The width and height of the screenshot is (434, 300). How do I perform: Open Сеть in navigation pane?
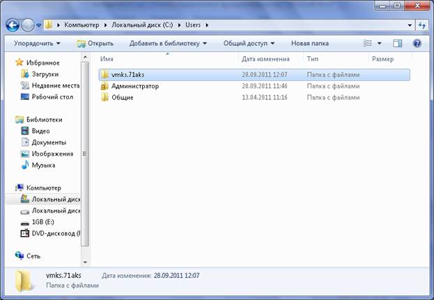tap(33, 256)
